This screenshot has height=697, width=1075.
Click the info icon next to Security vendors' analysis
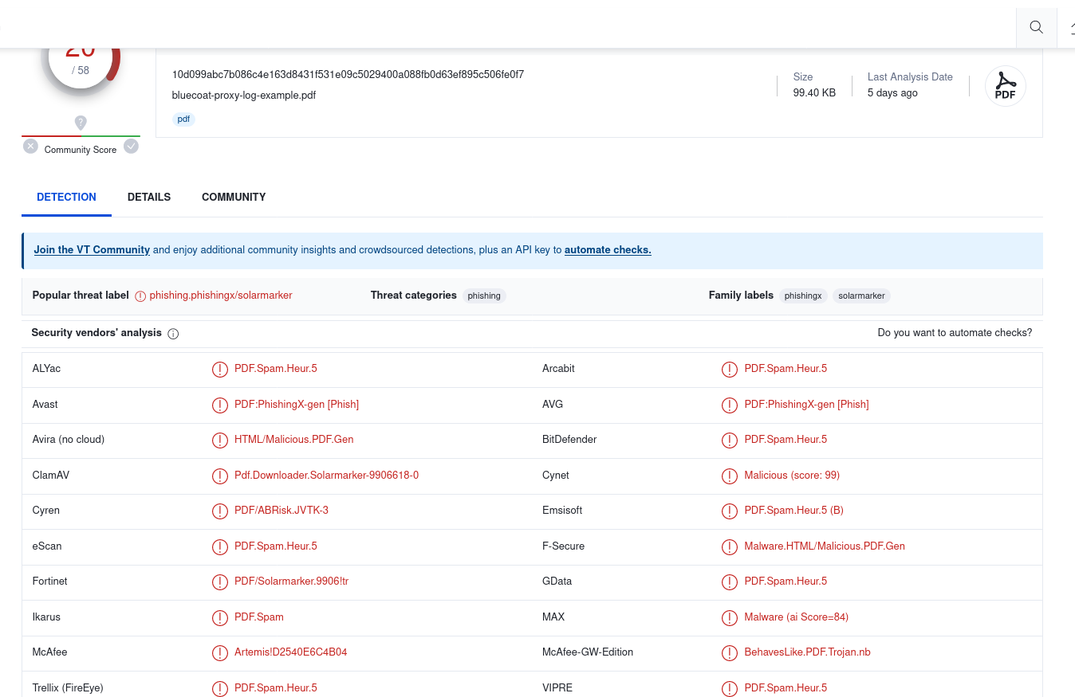173,334
